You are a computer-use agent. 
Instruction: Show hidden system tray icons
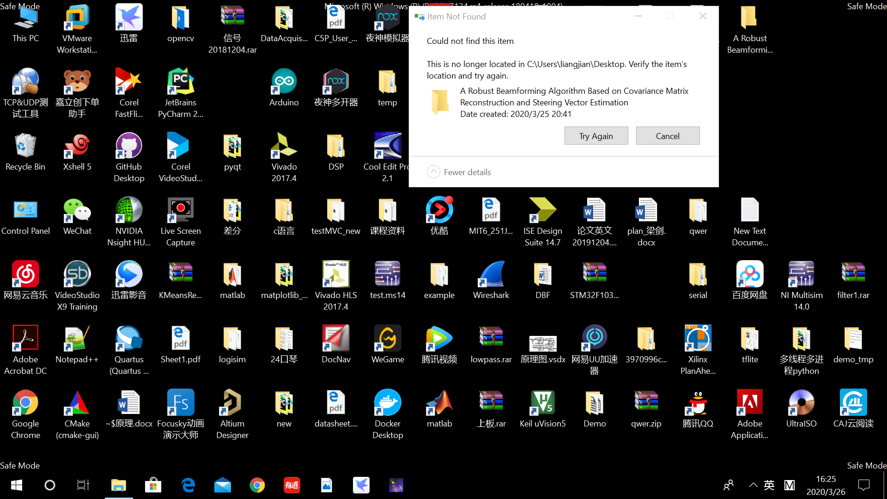click(753, 485)
